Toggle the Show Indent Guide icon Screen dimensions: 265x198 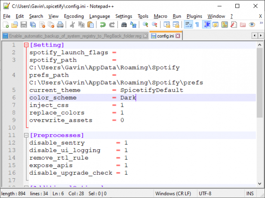click(x=206, y=25)
